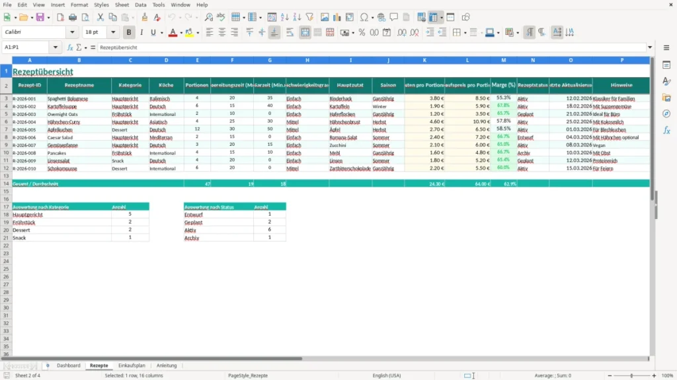677x380 pixels.
Task: Open sidebar Properties panel
Action: 666,65
